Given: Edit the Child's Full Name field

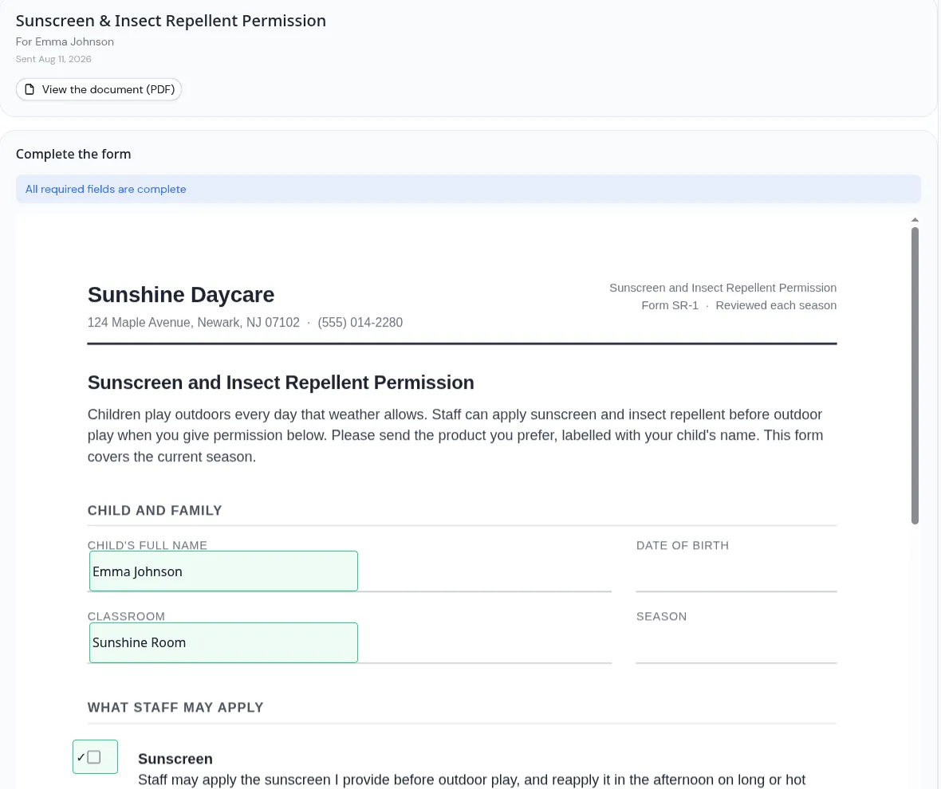Looking at the screenshot, I should [223, 571].
